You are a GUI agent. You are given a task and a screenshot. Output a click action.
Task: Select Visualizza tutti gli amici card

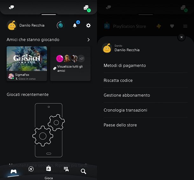(70, 63)
